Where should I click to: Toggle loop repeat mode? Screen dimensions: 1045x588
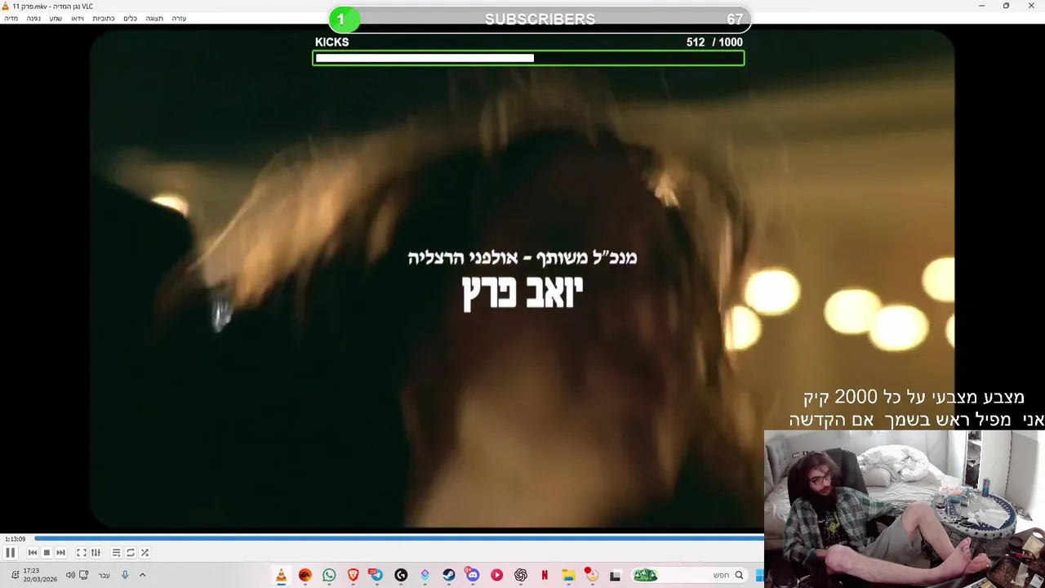click(131, 553)
